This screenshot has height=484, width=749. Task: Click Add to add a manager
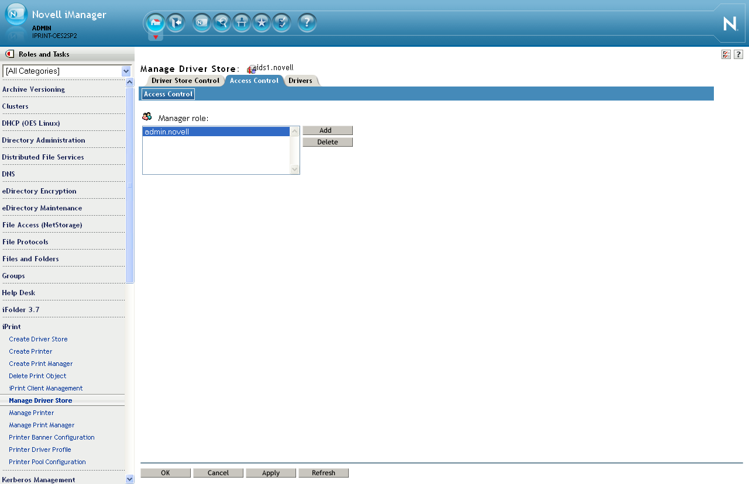pos(328,130)
